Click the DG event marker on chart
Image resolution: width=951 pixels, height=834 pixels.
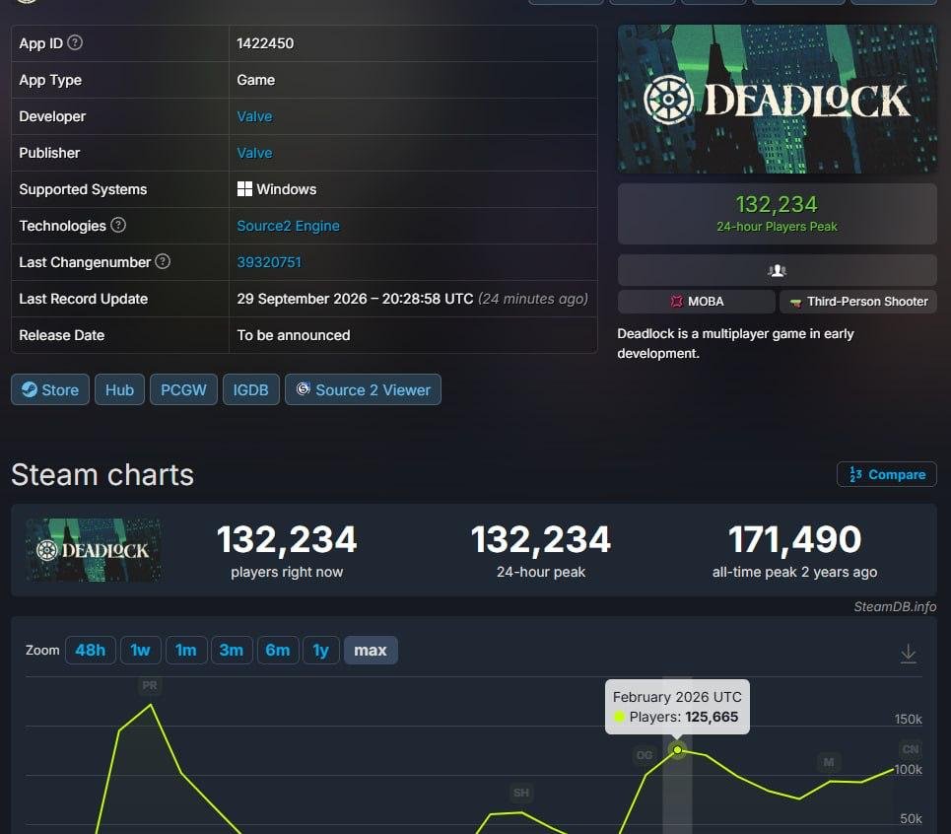pos(645,755)
